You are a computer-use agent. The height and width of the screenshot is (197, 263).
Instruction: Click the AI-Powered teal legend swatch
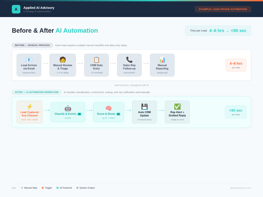(58, 188)
